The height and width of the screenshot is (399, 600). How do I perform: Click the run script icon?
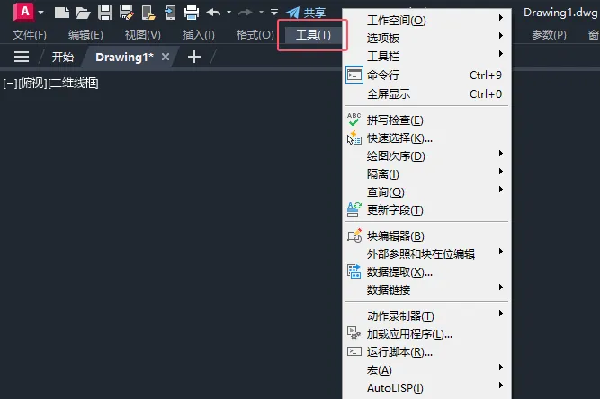pyautogui.click(x=354, y=351)
